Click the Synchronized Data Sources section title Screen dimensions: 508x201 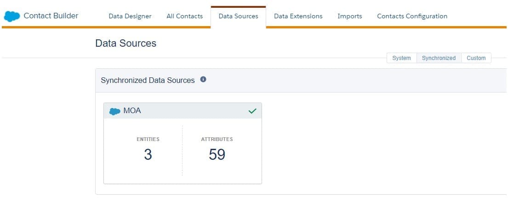coord(148,80)
